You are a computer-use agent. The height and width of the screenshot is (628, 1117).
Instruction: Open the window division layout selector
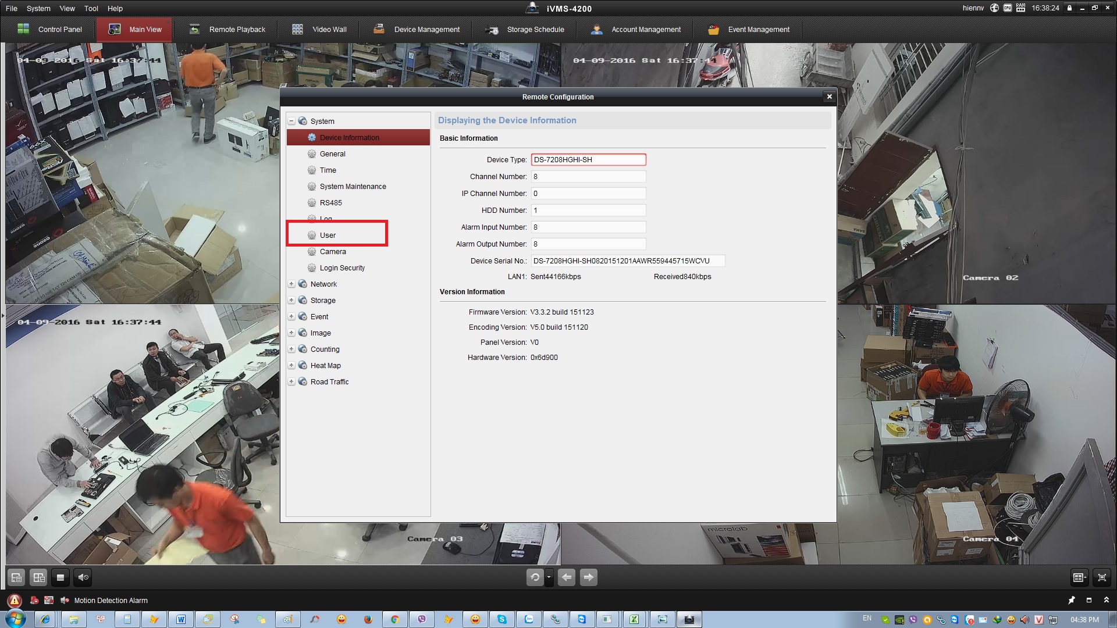pos(1079,577)
